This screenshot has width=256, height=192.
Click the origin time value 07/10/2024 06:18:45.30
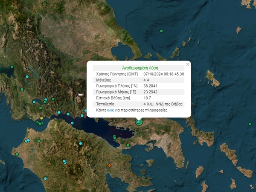pyautogui.click(x=164, y=74)
